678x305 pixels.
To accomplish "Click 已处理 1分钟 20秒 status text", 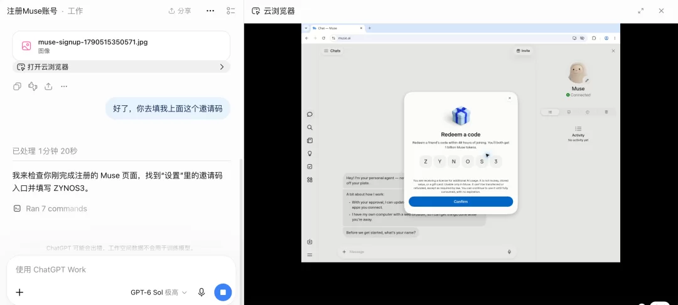I will [x=45, y=151].
